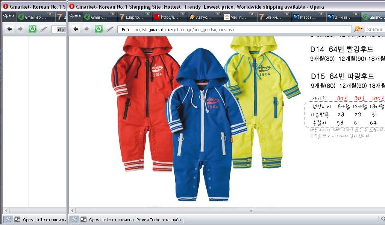
Task: Go forward in the left background Opera window
Action: pos(20,29)
